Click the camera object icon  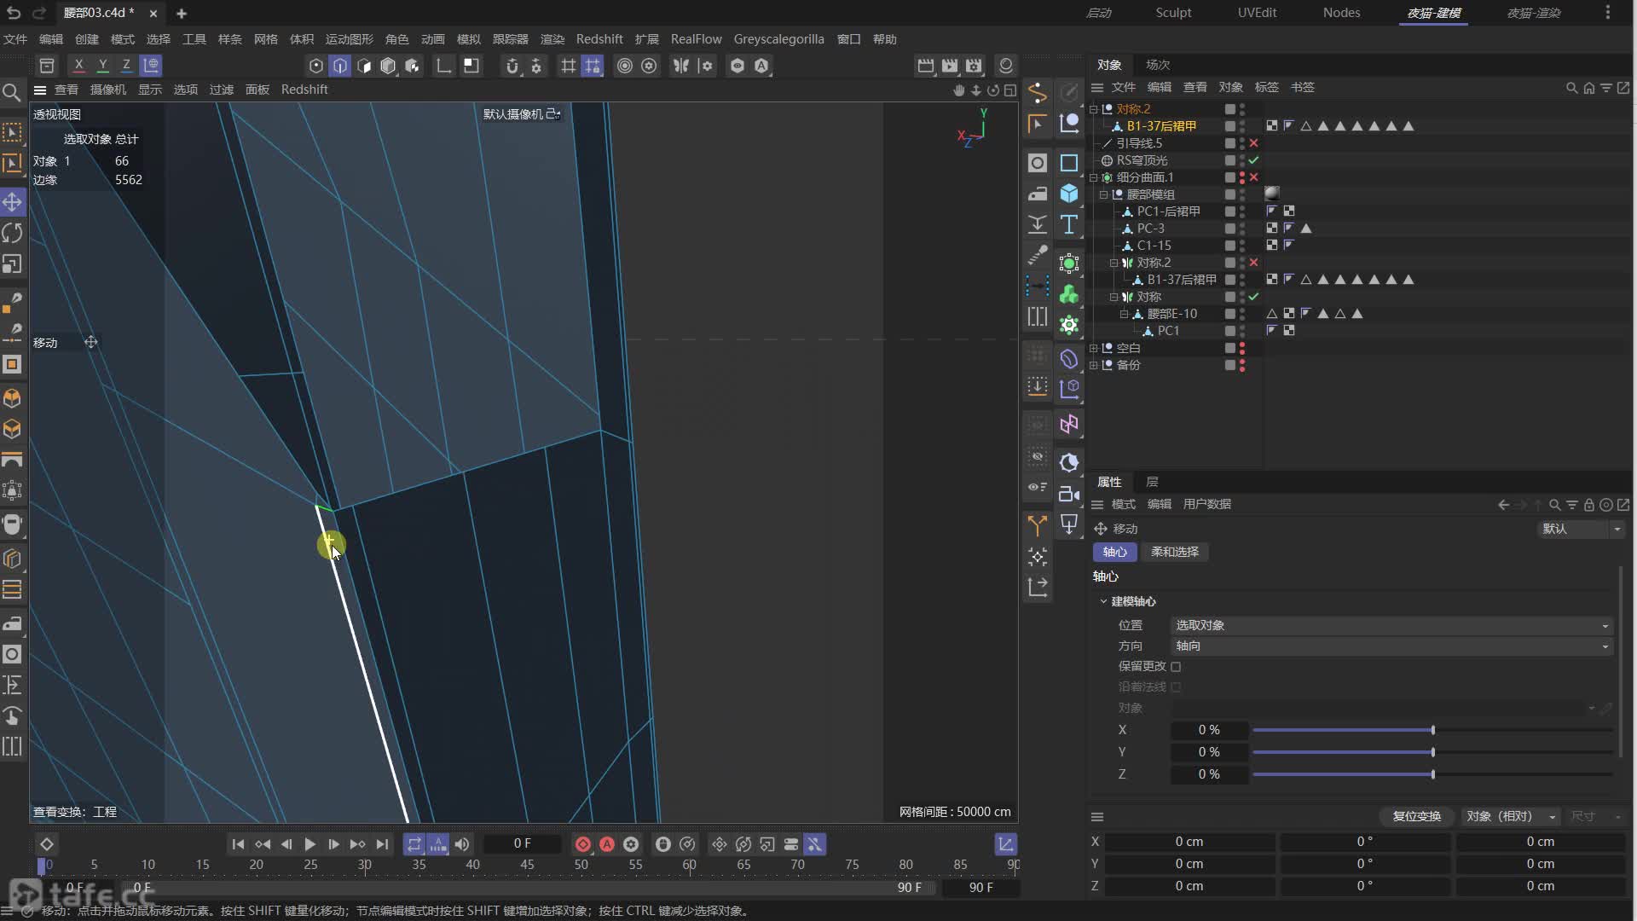(x=1069, y=494)
